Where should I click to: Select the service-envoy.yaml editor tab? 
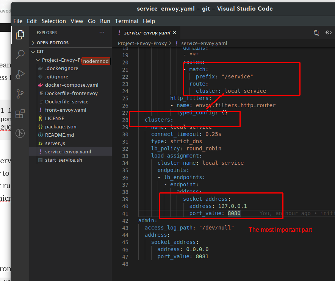click(x=147, y=33)
